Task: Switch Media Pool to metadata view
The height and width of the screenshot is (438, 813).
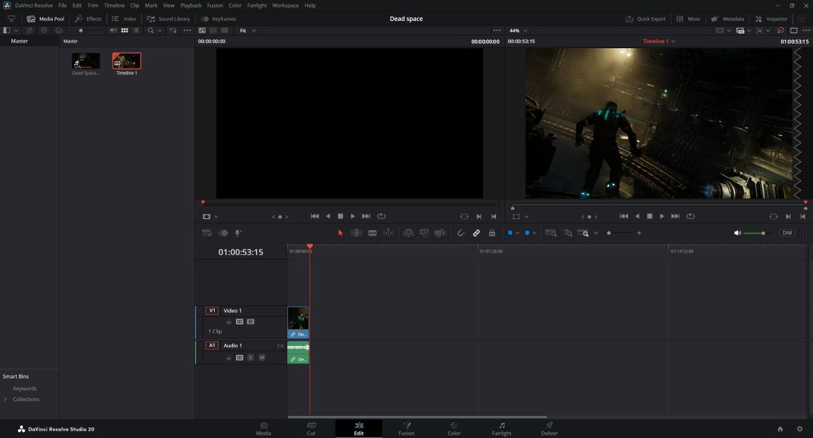Action: [113, 30]
